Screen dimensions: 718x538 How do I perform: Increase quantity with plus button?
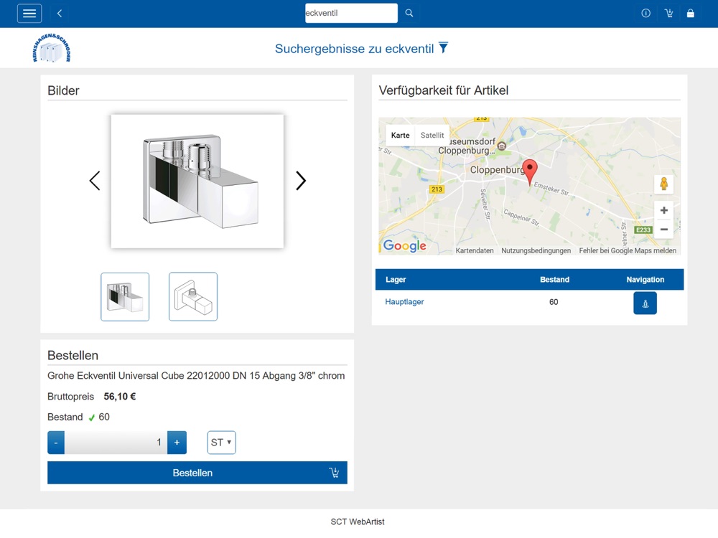(x=177, y=443)
